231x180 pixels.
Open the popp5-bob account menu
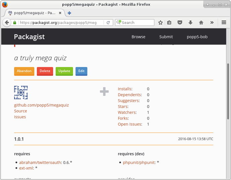197,37
